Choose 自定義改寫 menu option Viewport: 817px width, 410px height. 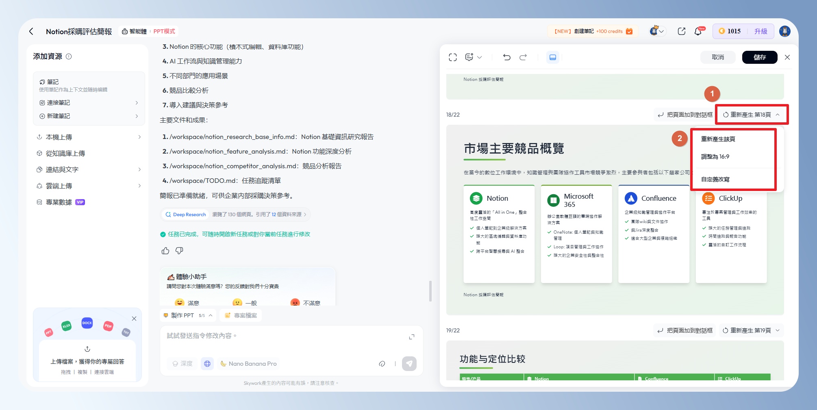pyautogui.click(x=715, y=179)
